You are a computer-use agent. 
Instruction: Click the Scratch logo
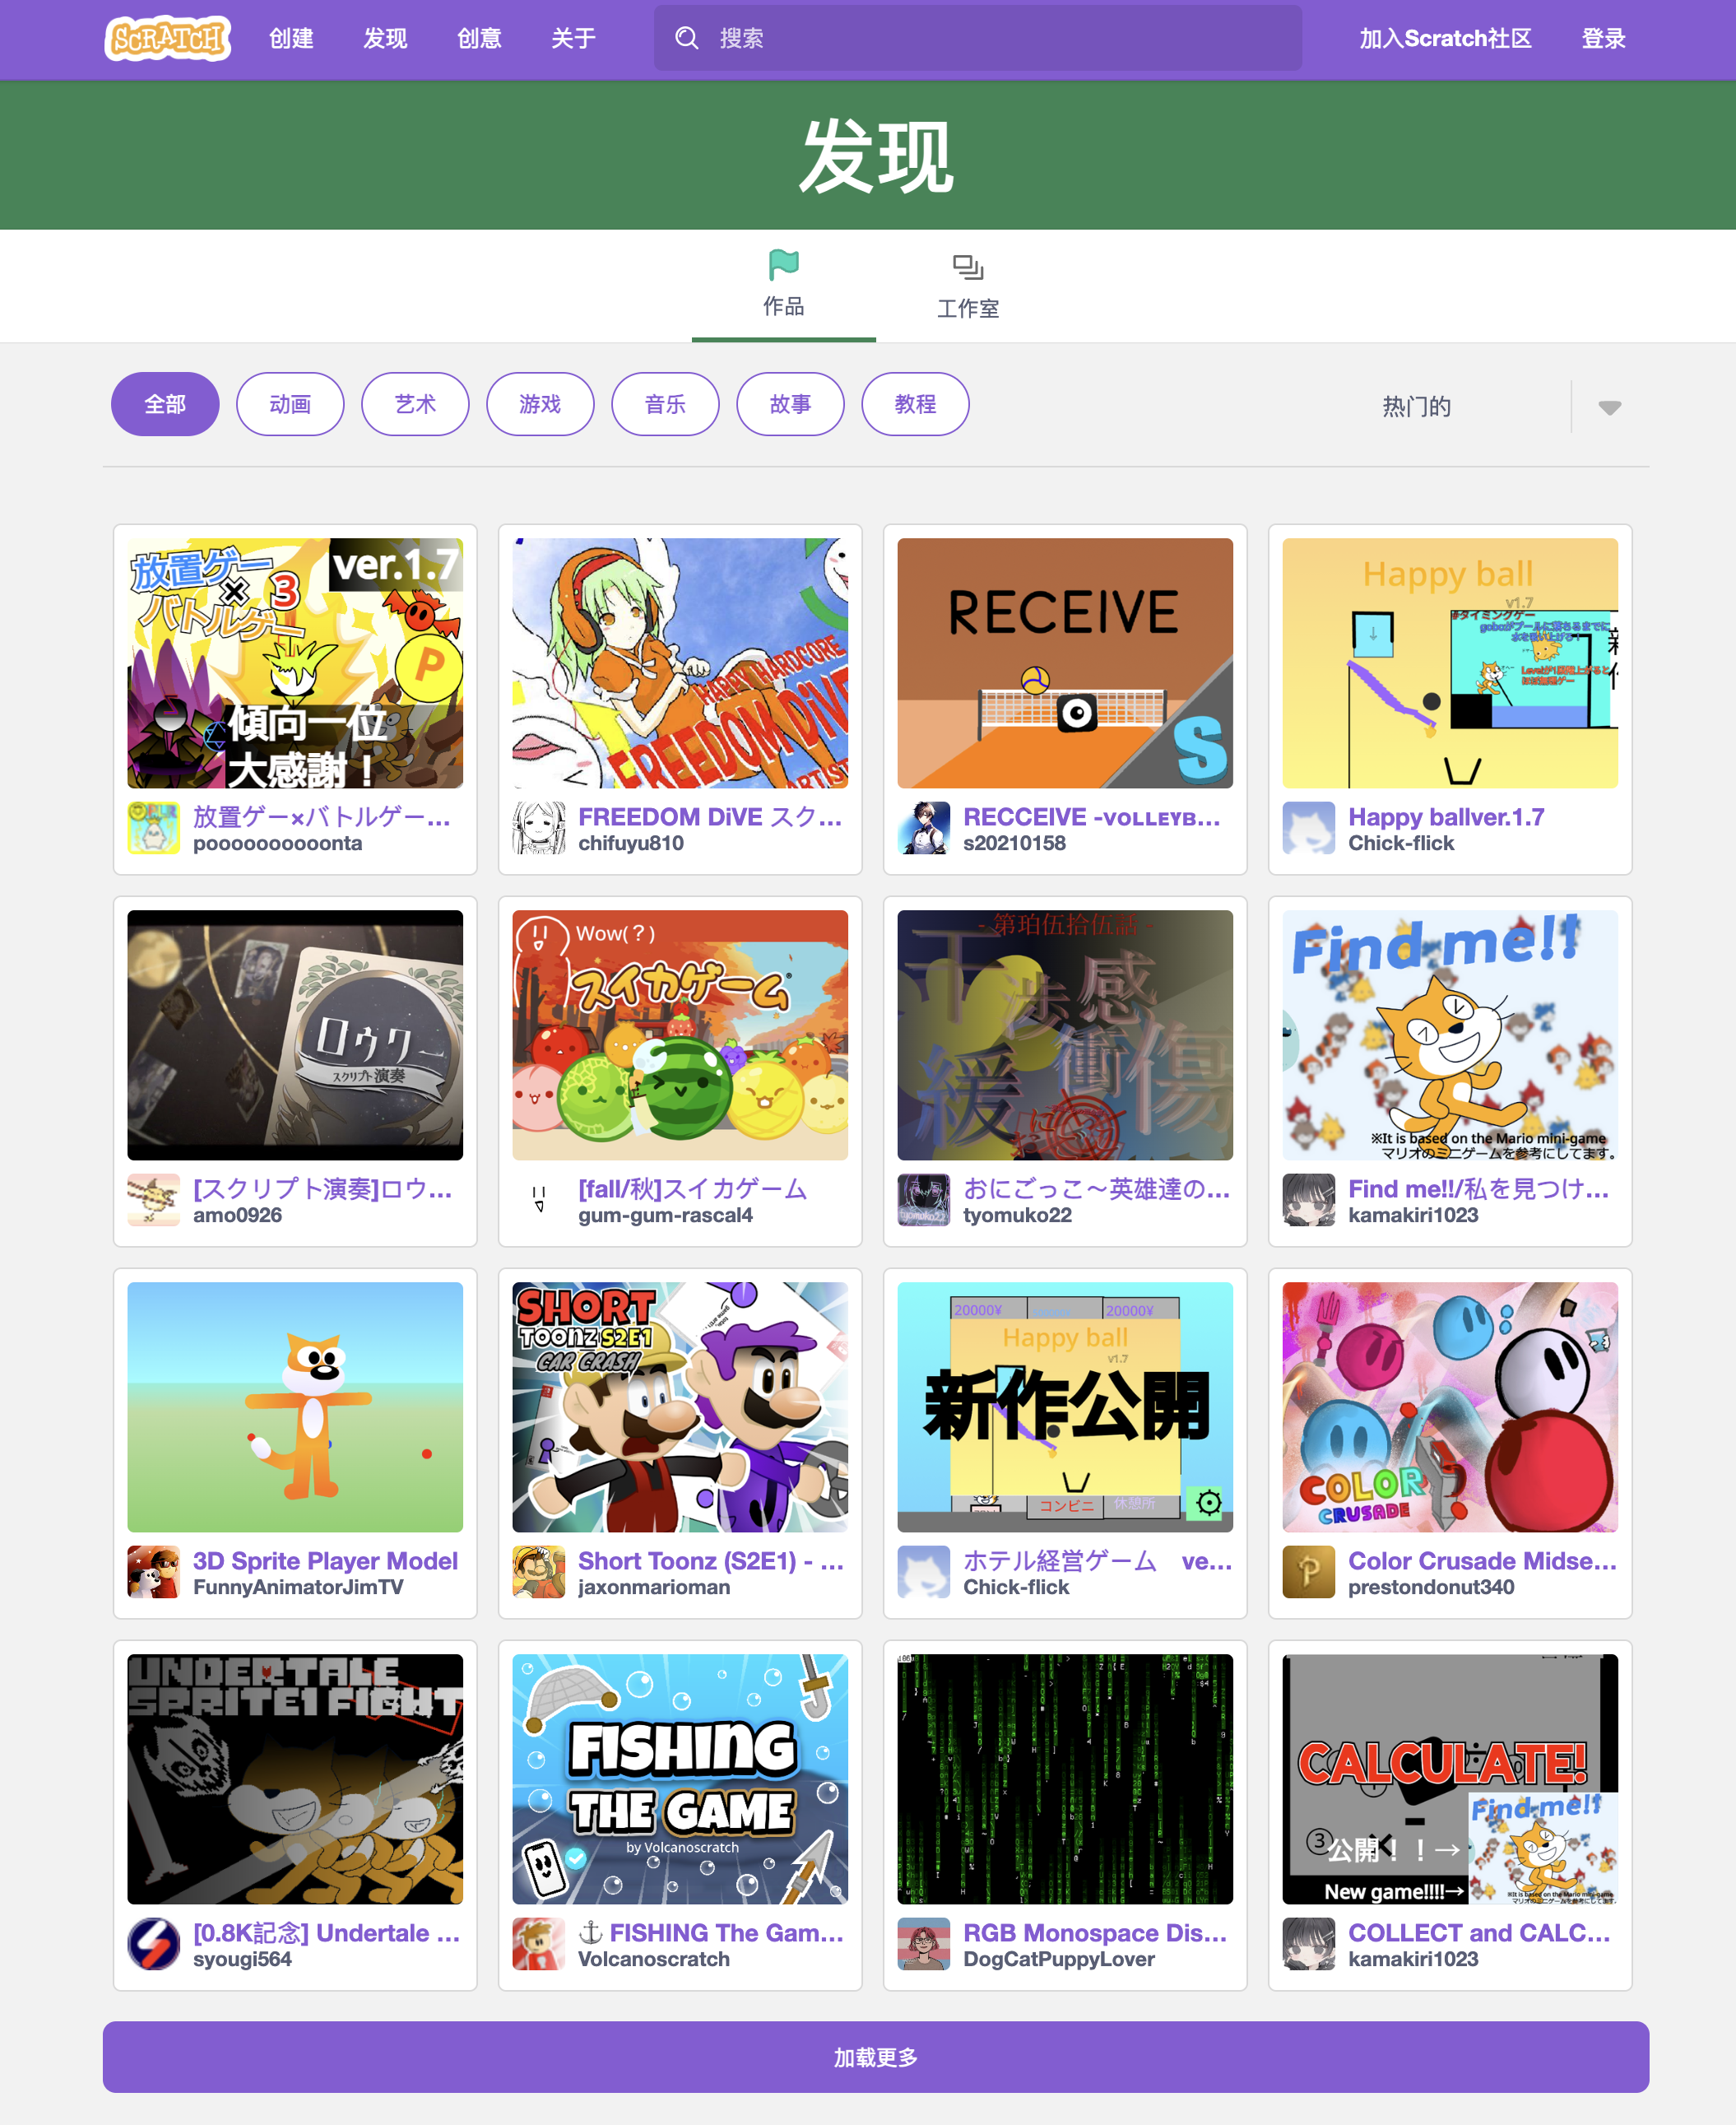tap(168, 39)
